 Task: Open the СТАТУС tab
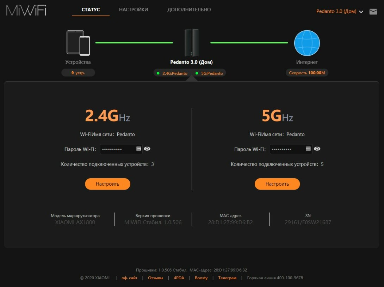click(91, 10)
